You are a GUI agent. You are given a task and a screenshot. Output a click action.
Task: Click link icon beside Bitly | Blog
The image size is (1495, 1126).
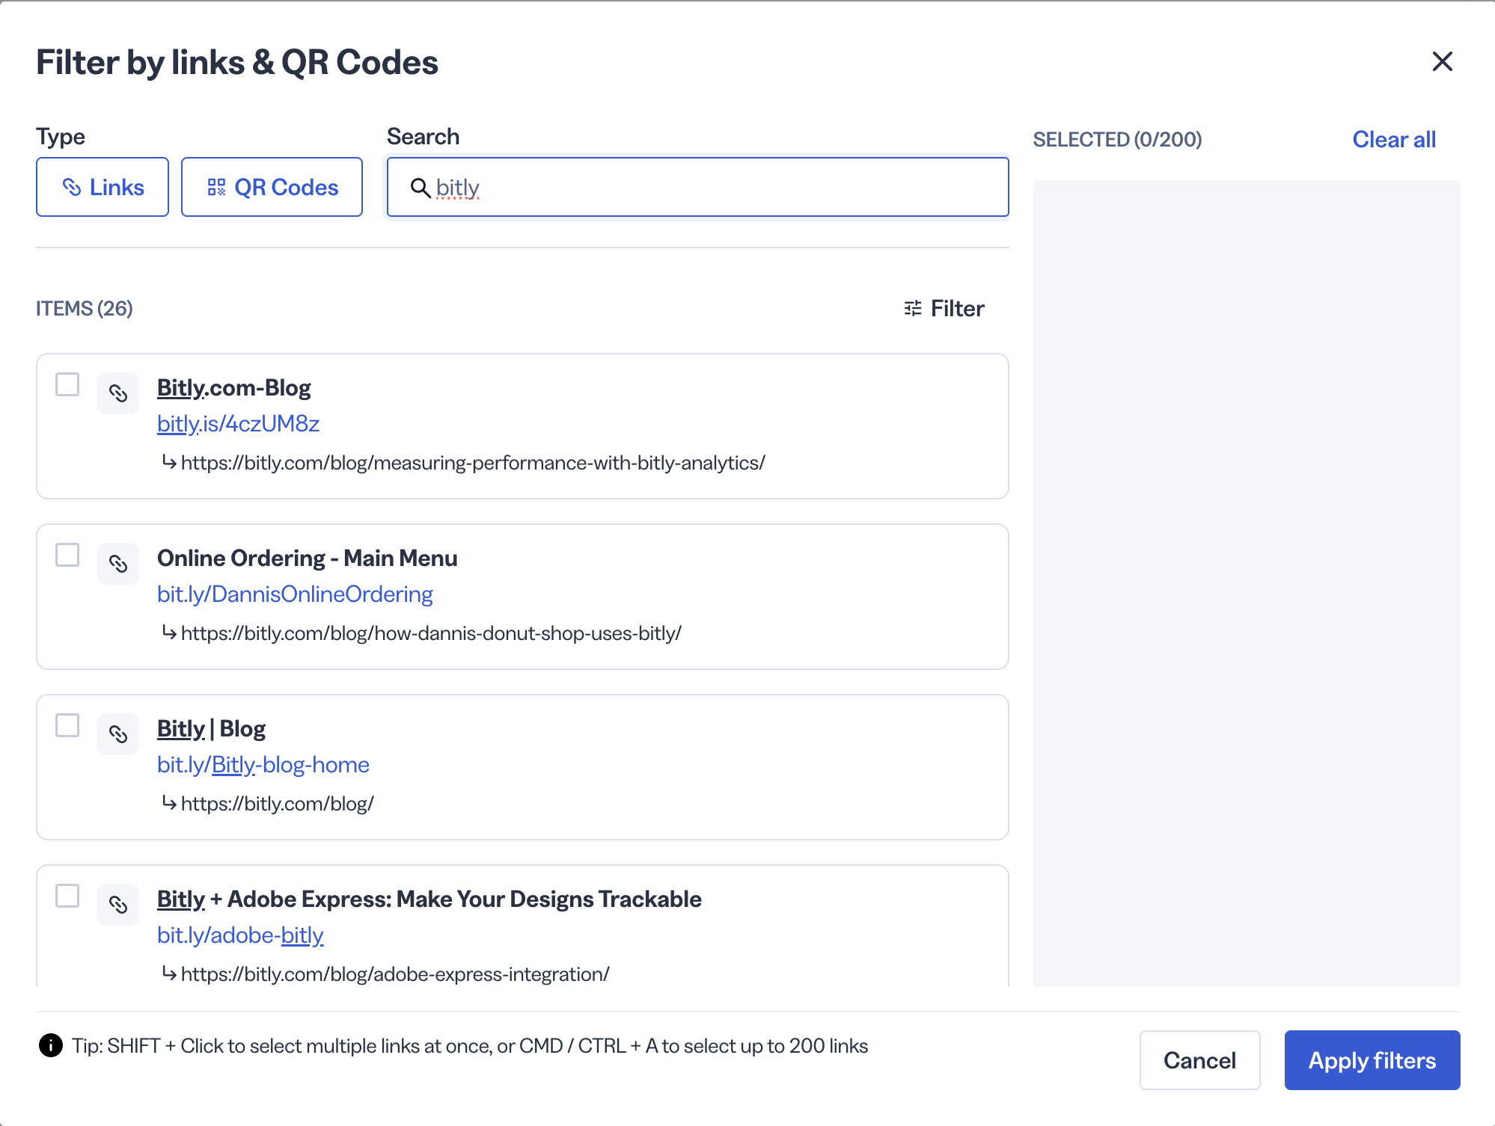[118, 734]
